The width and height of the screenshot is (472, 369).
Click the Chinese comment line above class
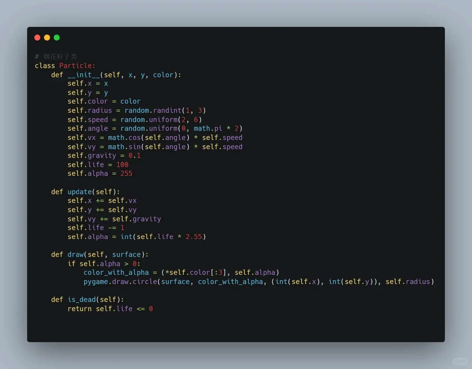[x=56, y=56]
